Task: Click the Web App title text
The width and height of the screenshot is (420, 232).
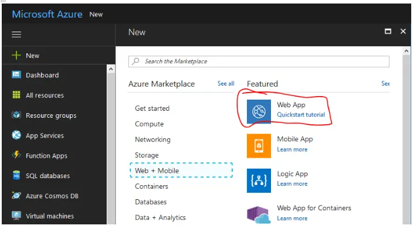Action: coord(291,105)
